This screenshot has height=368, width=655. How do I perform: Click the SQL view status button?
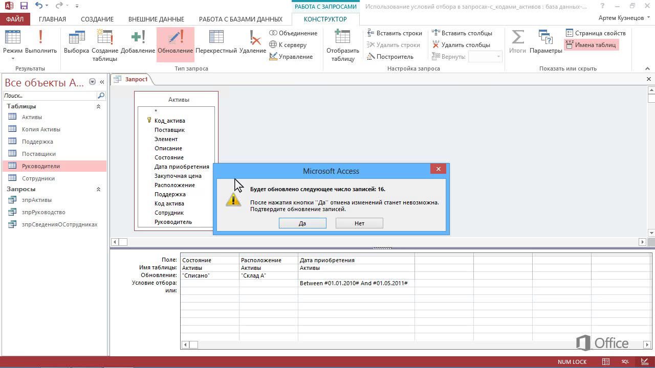point(625,362)
